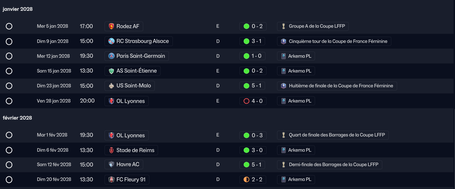Open Cinquième tour de la Coupe de France Féminine

click(334, 41)
